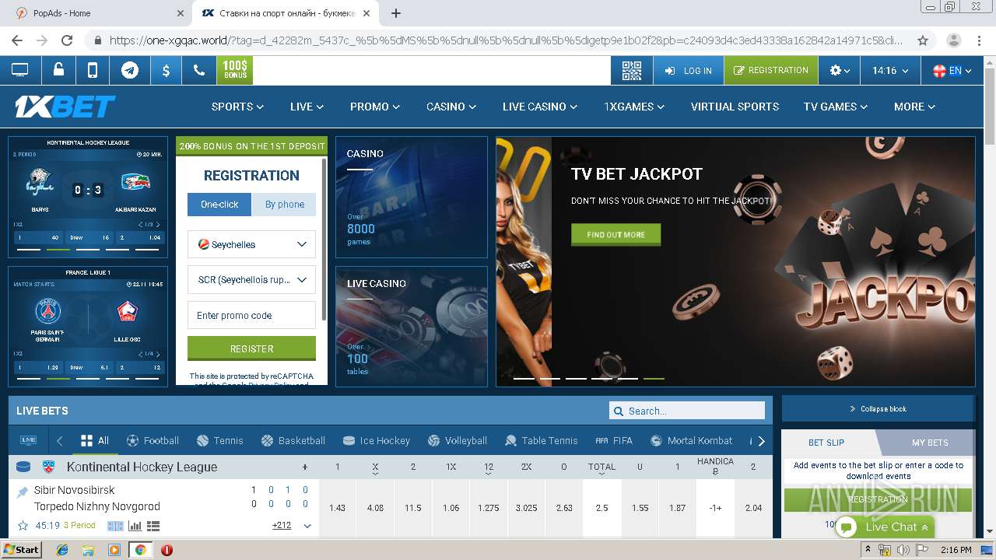Open the VIRTUAL SPORTS section

[x=735, y=107]
